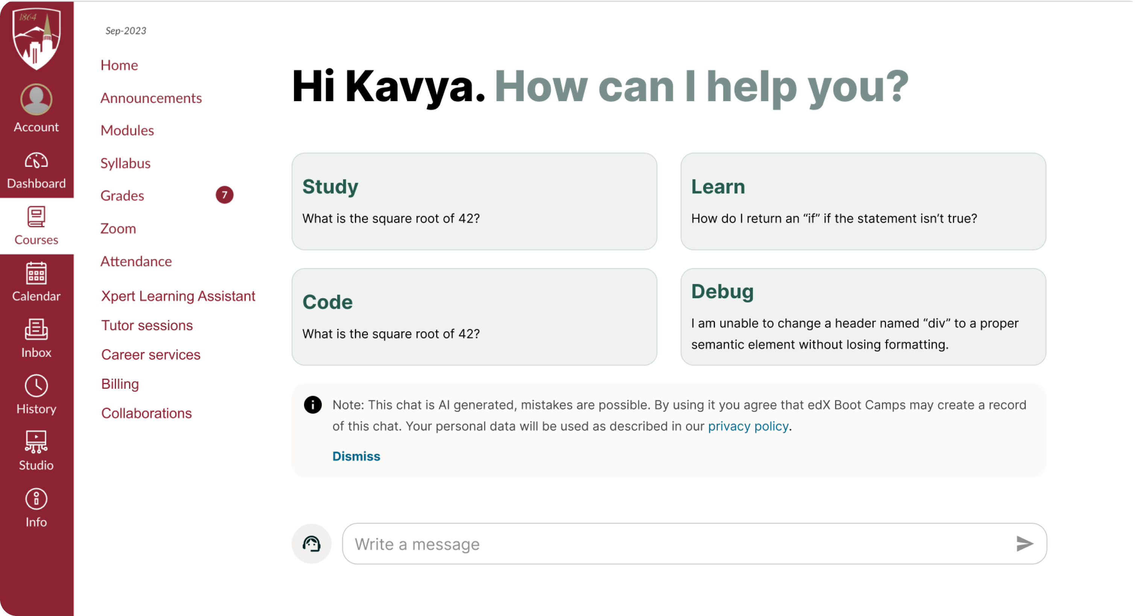1143x616 pixels.
Task: Open the Calendar sidebar icon
Action: [36, 273]
